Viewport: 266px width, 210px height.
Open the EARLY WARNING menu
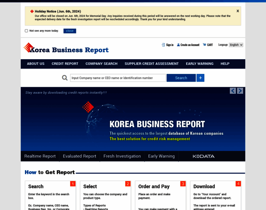[x=199, y=64]
